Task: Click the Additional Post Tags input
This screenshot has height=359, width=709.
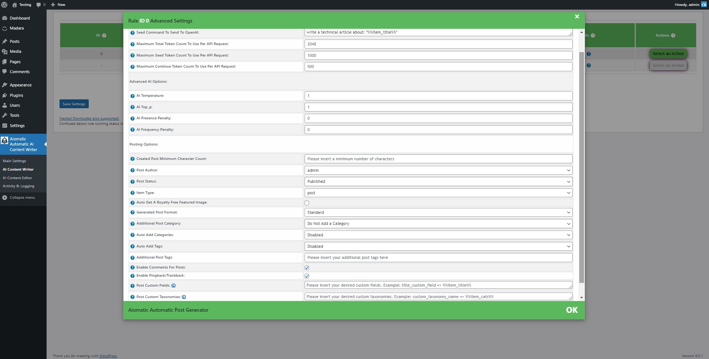Action: click(438, 257)
